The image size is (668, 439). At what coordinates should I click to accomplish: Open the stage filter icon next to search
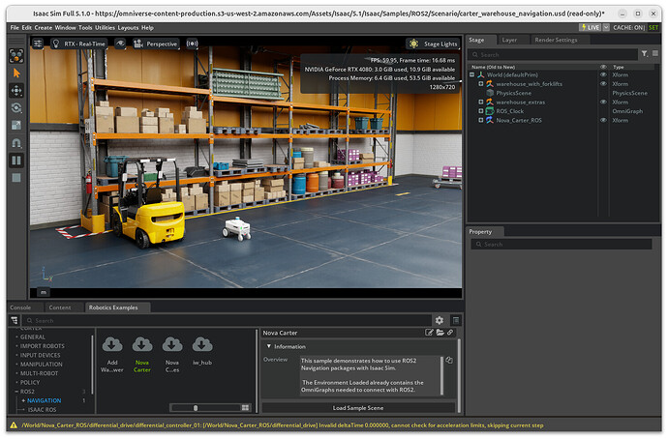645,54
